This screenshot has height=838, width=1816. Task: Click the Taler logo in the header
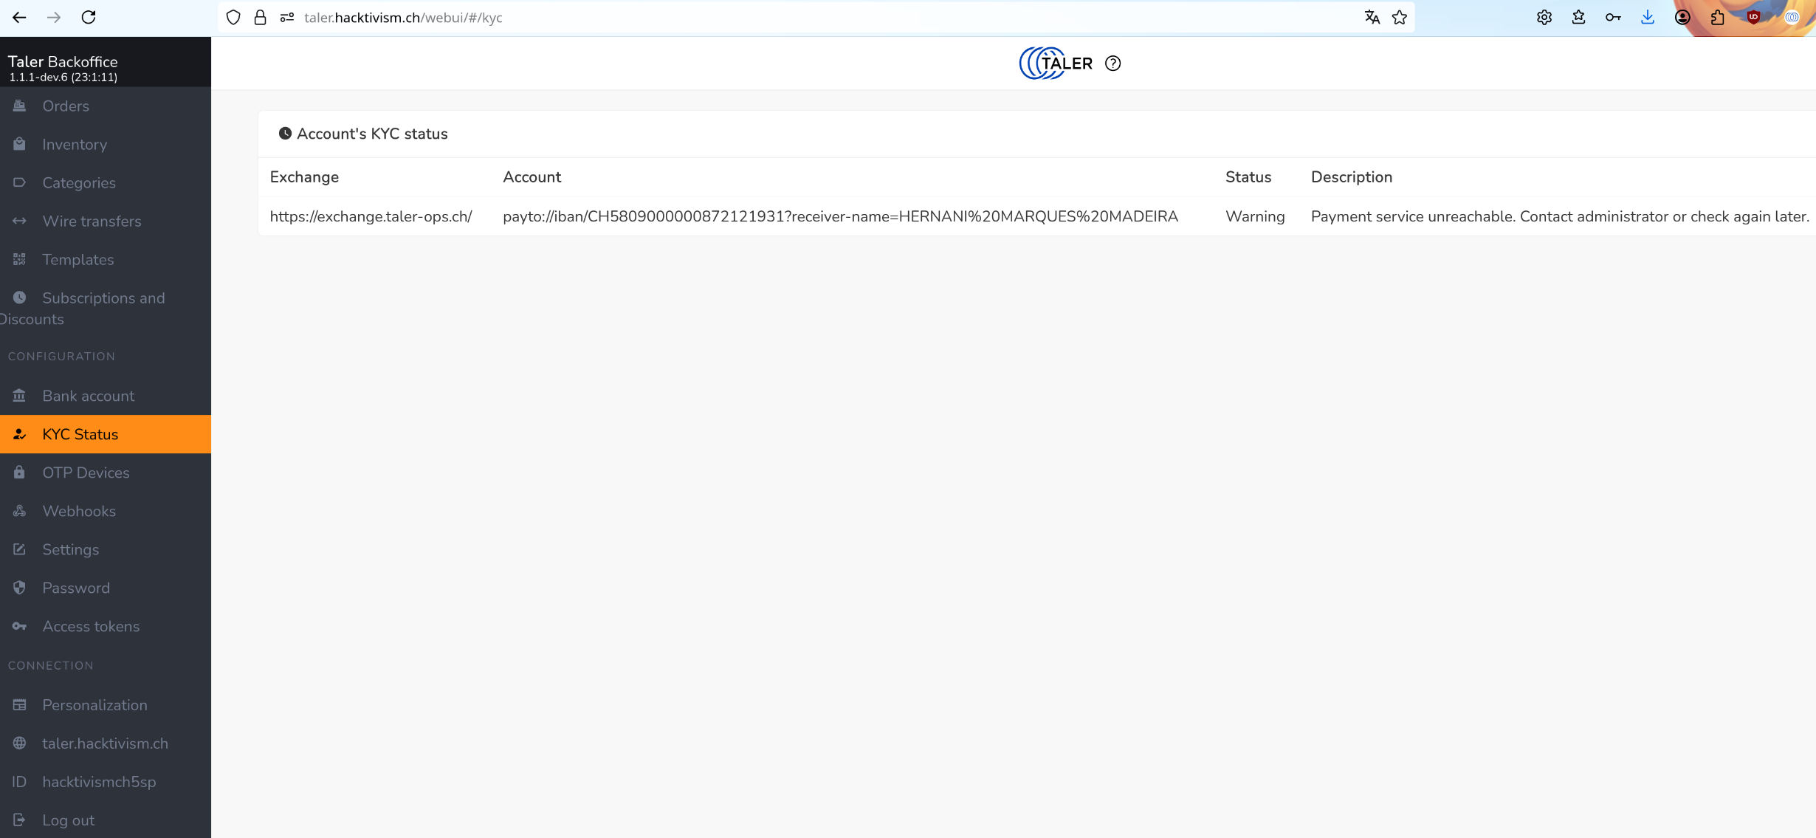(1056, 63)
